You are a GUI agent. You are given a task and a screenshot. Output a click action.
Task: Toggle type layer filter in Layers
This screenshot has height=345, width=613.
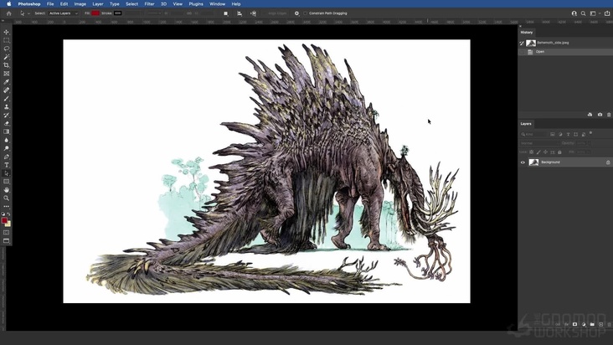(568, 135)
